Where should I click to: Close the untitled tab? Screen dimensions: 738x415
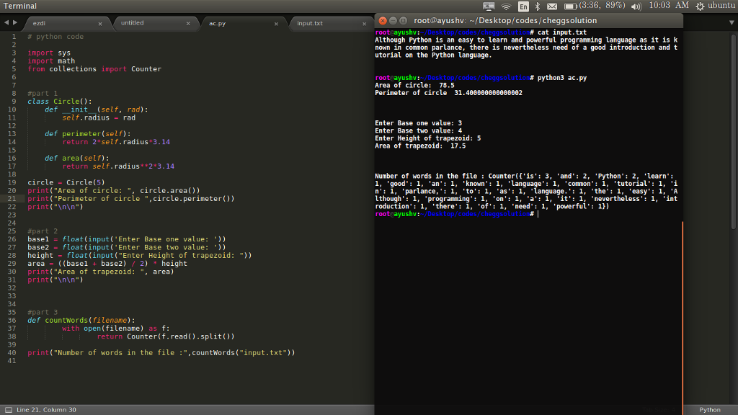[187, 24]
